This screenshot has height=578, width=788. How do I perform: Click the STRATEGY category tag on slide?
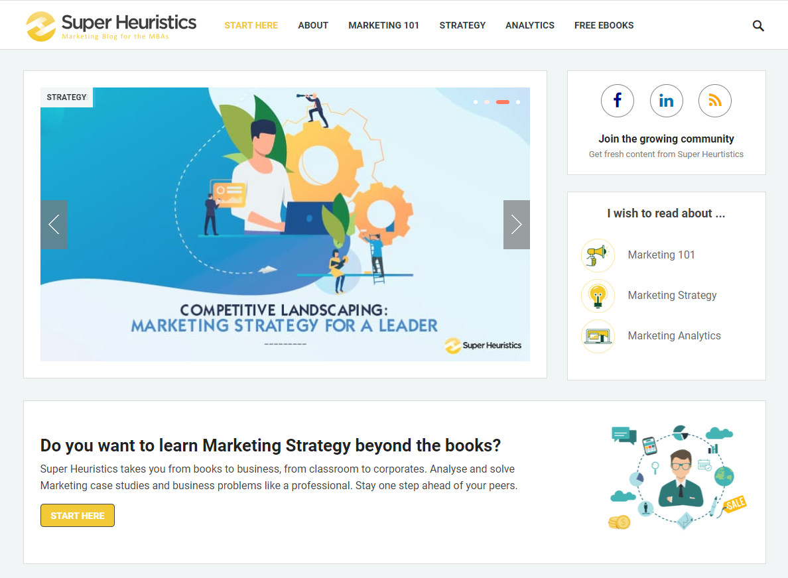(67, 97)
